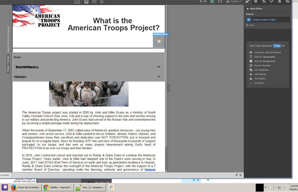Viewport: 298px width, 192px height.
Task: Click the page stepper arrows beside 2 / 3
Action: (x=208, y=180)
